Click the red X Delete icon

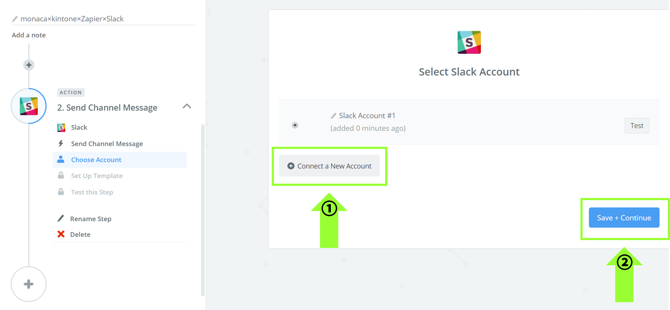(x=61, y=234)
